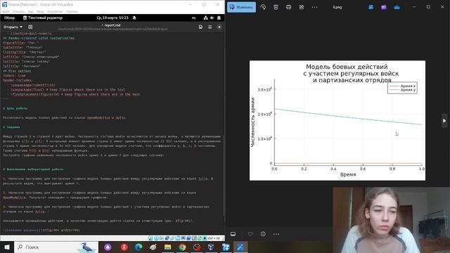The width and height of the screenshot is (450, 253).
Task: Open bottom three-dots menu in Photos
Action: coord(276,234)
